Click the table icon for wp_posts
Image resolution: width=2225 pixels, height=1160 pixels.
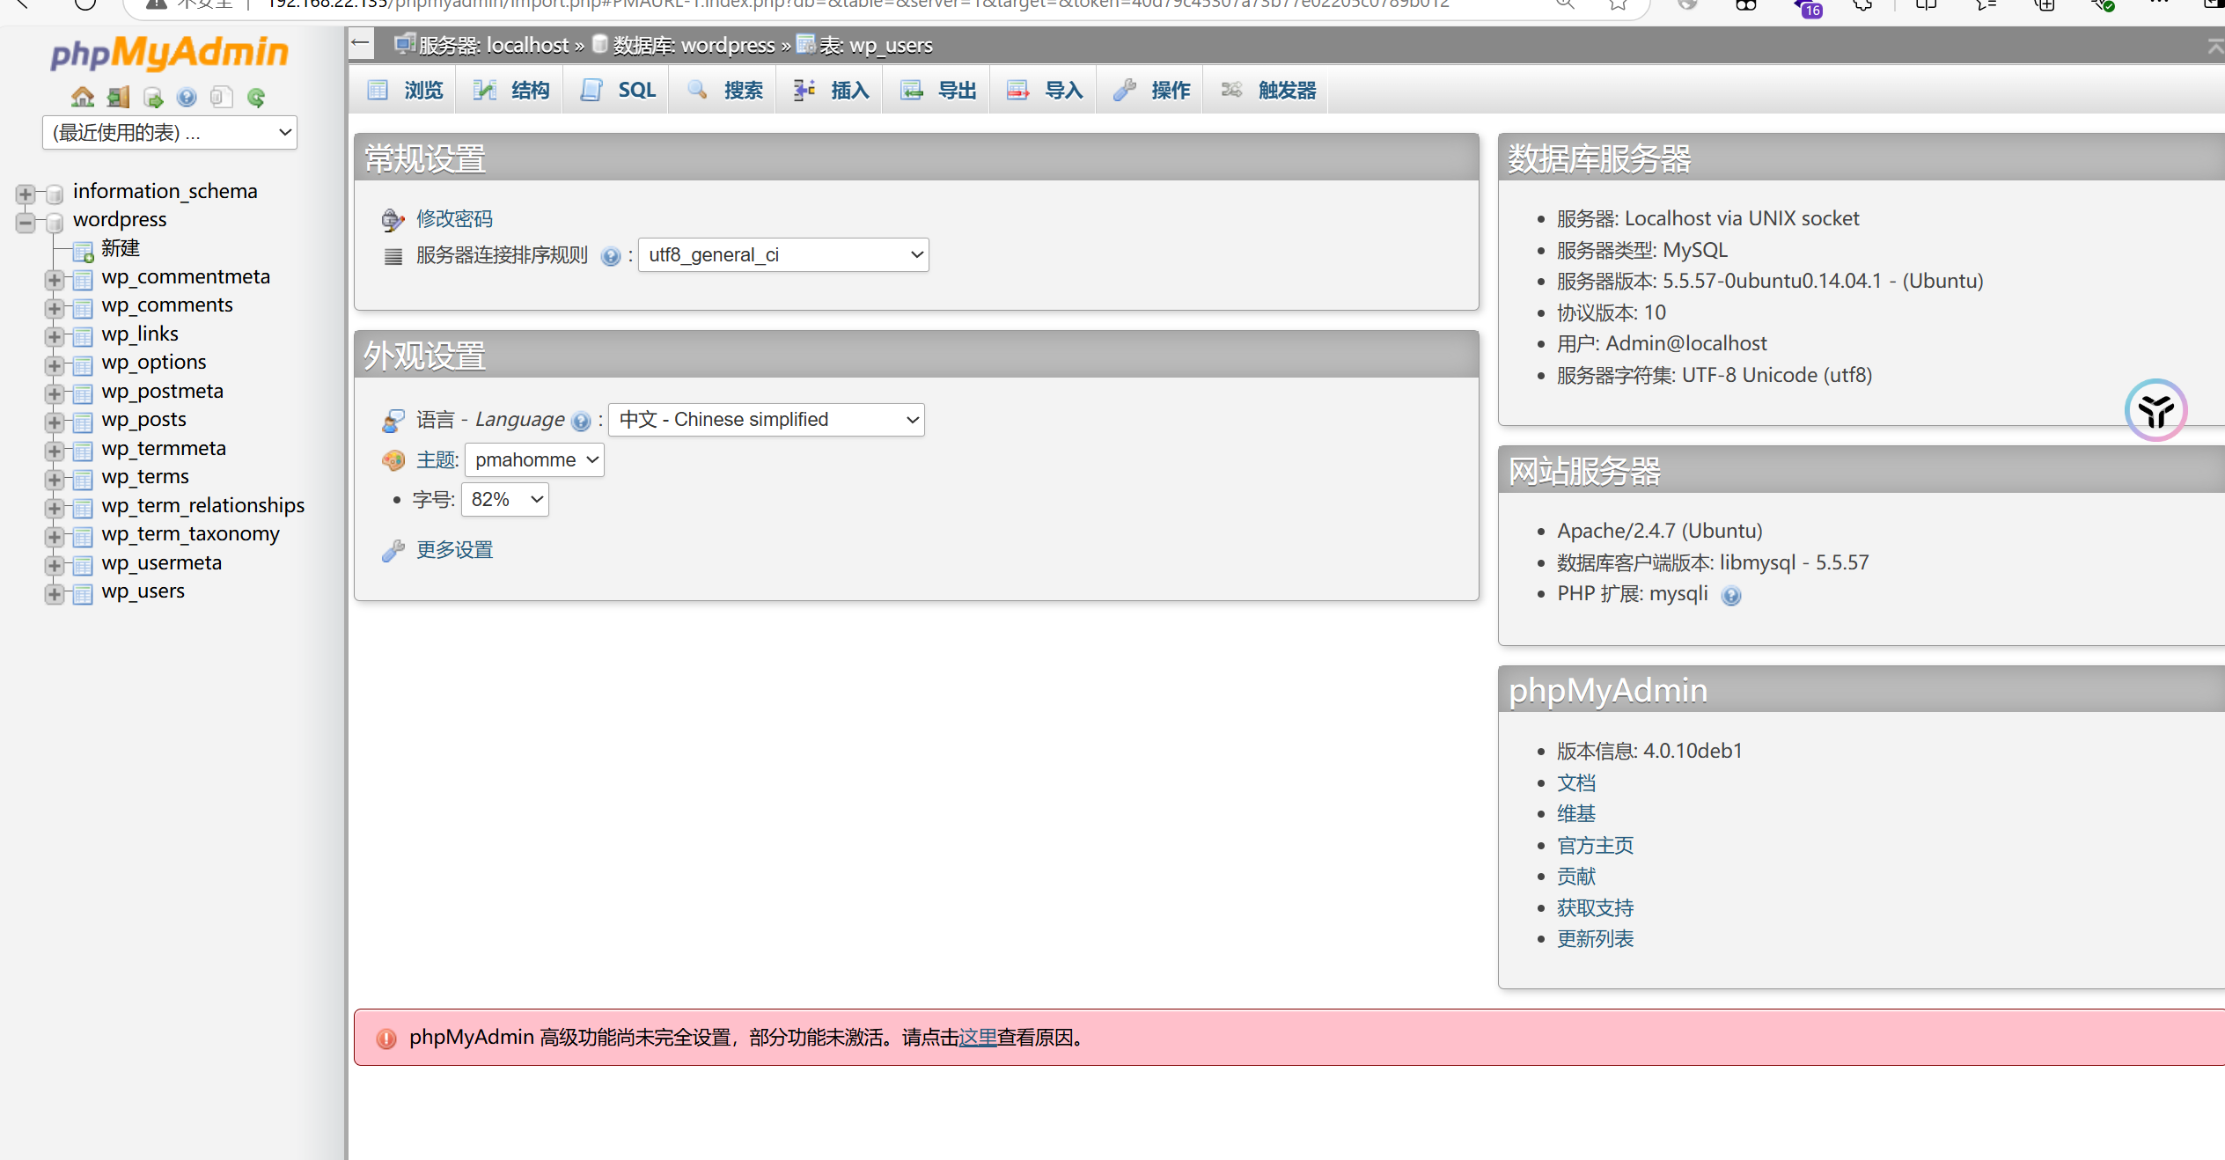coord(83,422)
